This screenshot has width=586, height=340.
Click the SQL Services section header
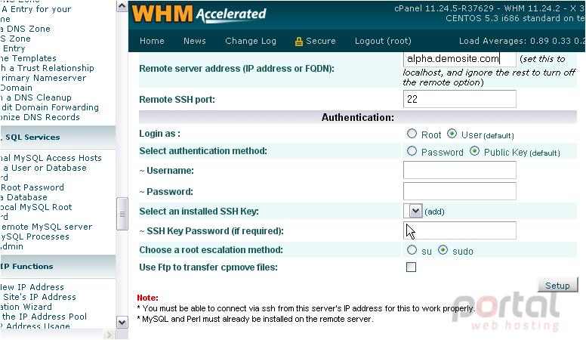58,137
